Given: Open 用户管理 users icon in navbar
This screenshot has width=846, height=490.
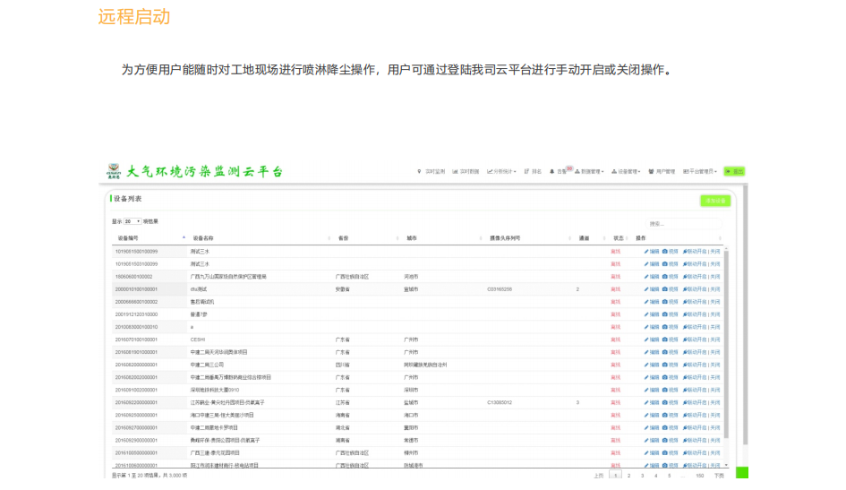Looking at the screenshot, I should pos(651,171).
